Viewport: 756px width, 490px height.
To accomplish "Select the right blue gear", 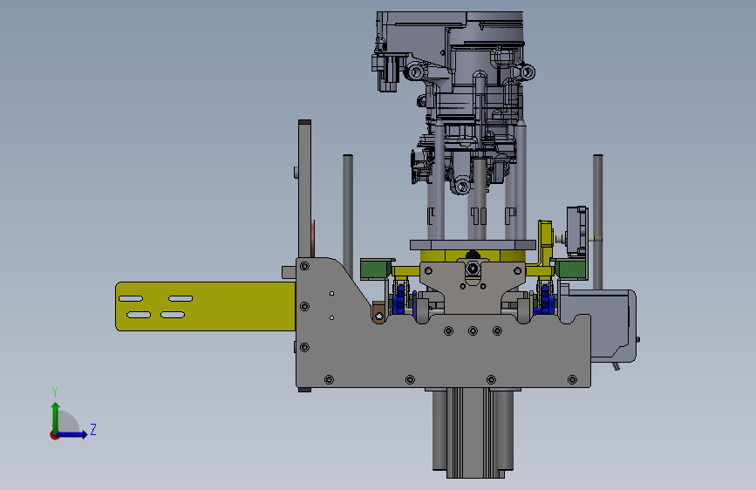I will coord(544,299).
